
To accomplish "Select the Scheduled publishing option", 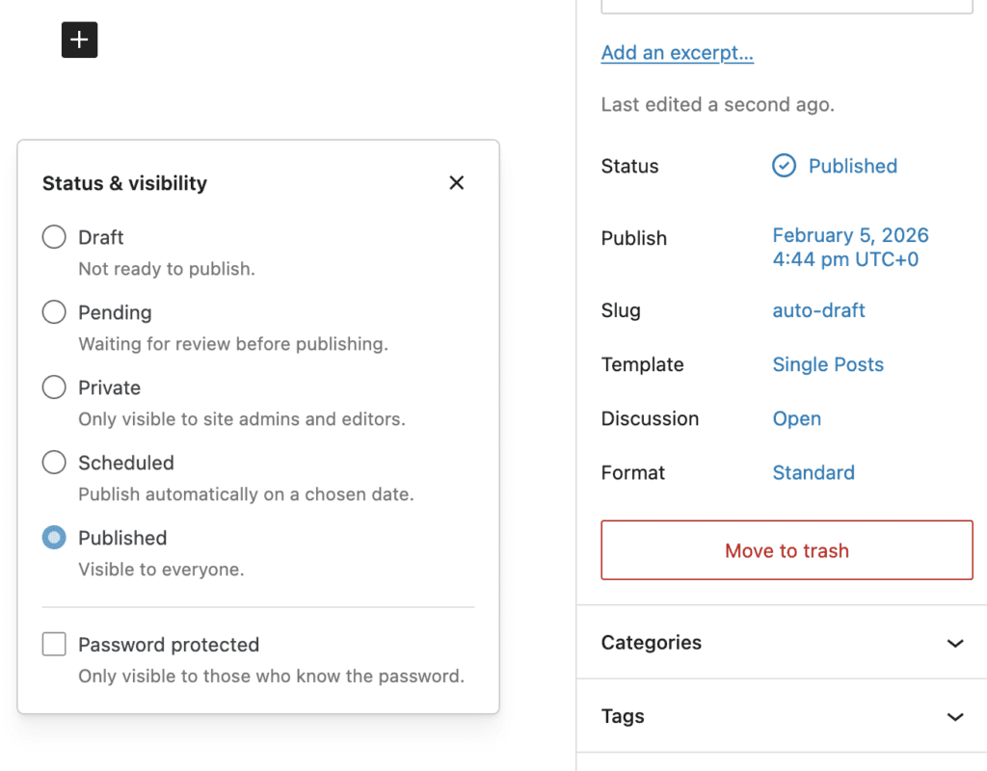I will coord(54,463).
